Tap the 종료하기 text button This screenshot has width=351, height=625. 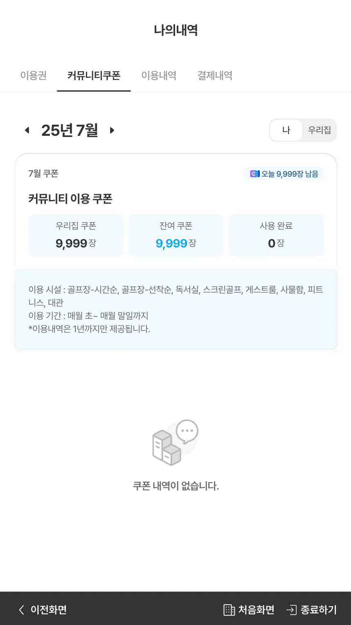pyautogui.click(x=319, y=610)
